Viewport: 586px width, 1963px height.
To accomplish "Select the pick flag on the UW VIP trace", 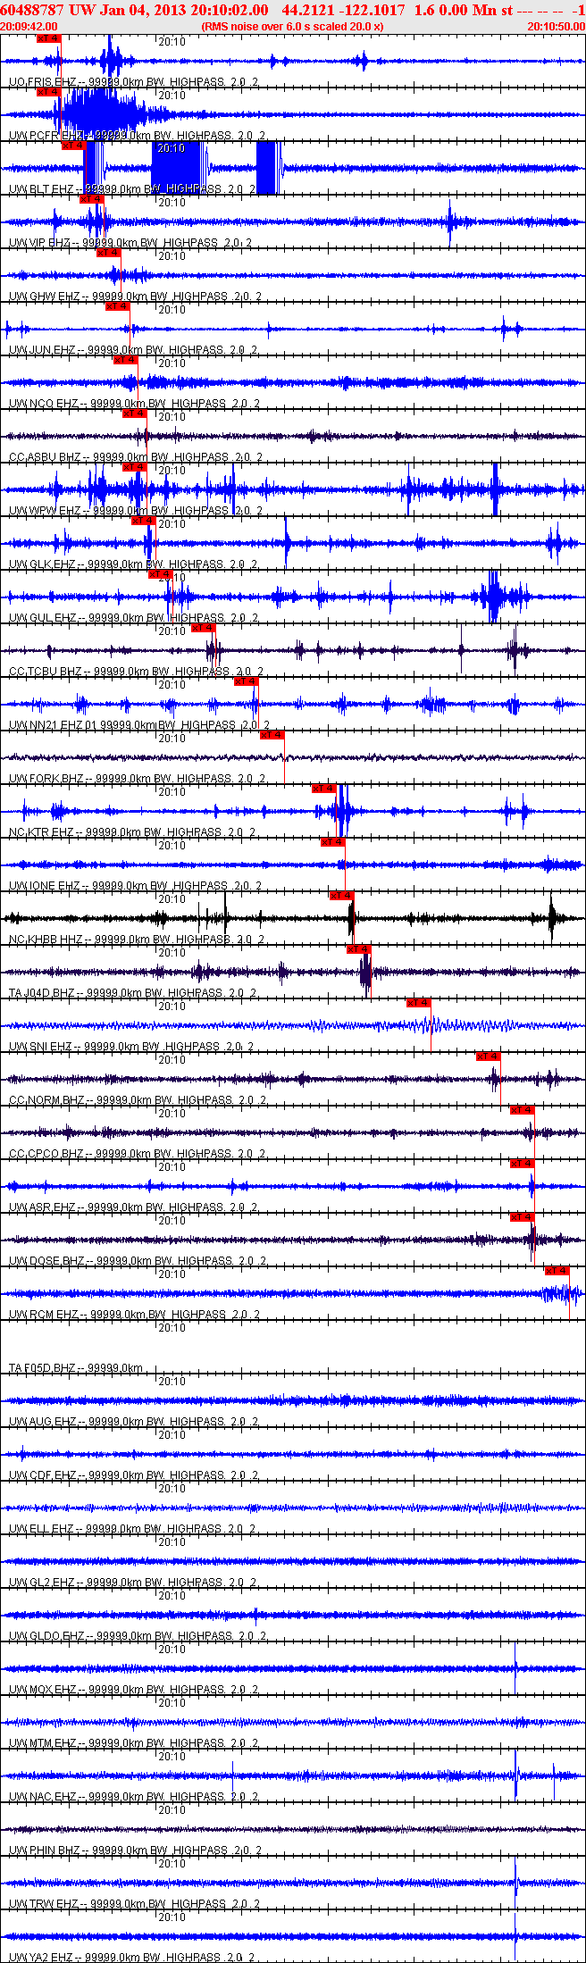I will coord(92,199).
